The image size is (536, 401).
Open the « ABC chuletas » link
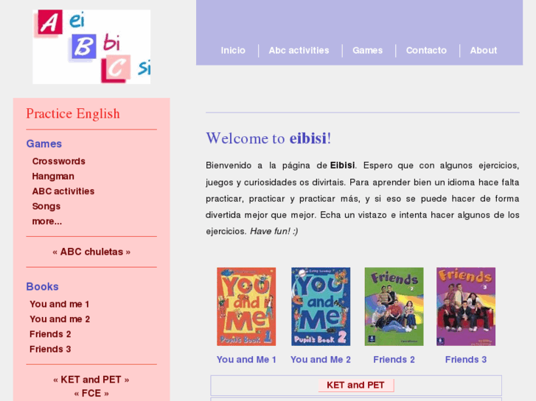[x=91, y=252]
